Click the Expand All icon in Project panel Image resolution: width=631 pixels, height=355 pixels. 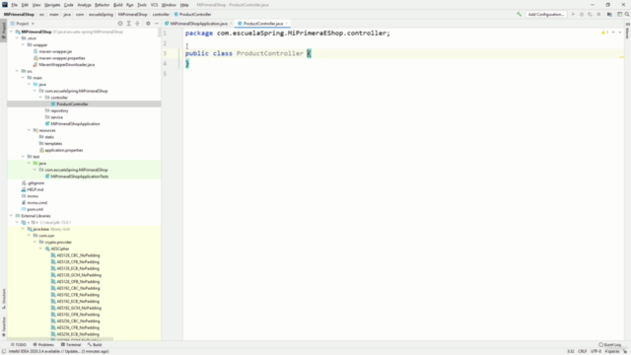point(129,24)
